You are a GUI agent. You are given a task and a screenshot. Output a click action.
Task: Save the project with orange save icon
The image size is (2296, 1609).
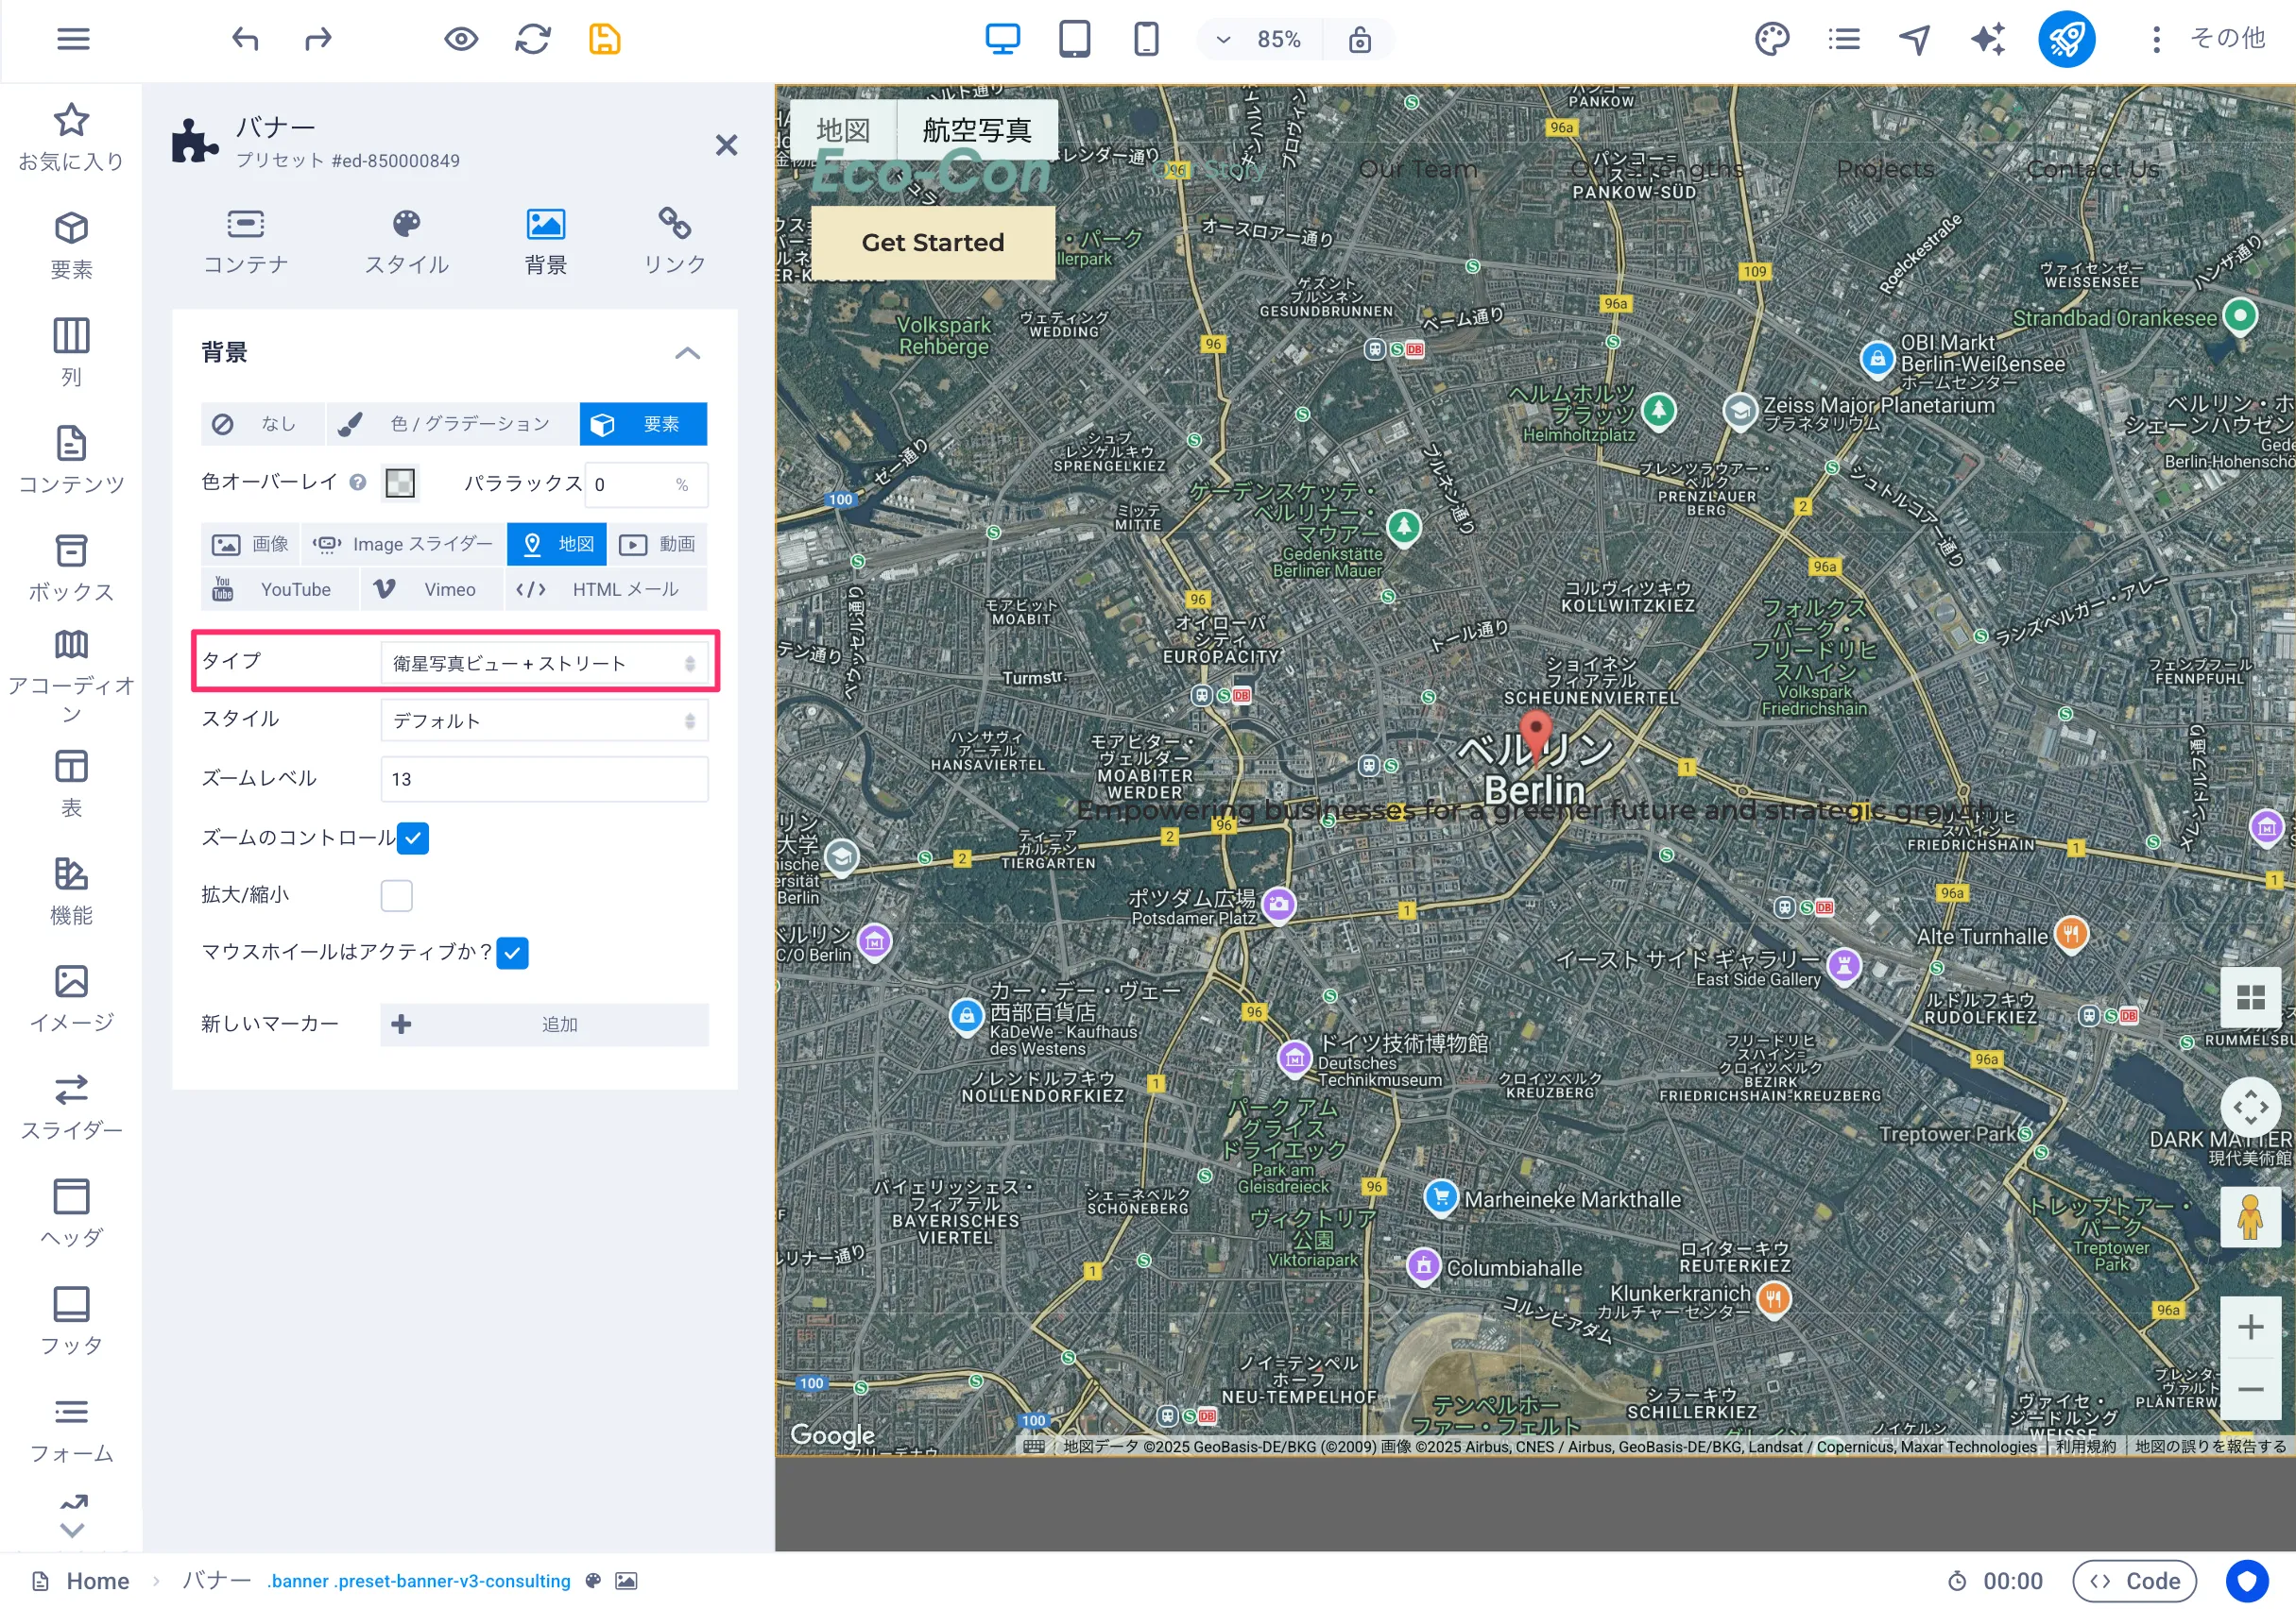tap(605, 39)
